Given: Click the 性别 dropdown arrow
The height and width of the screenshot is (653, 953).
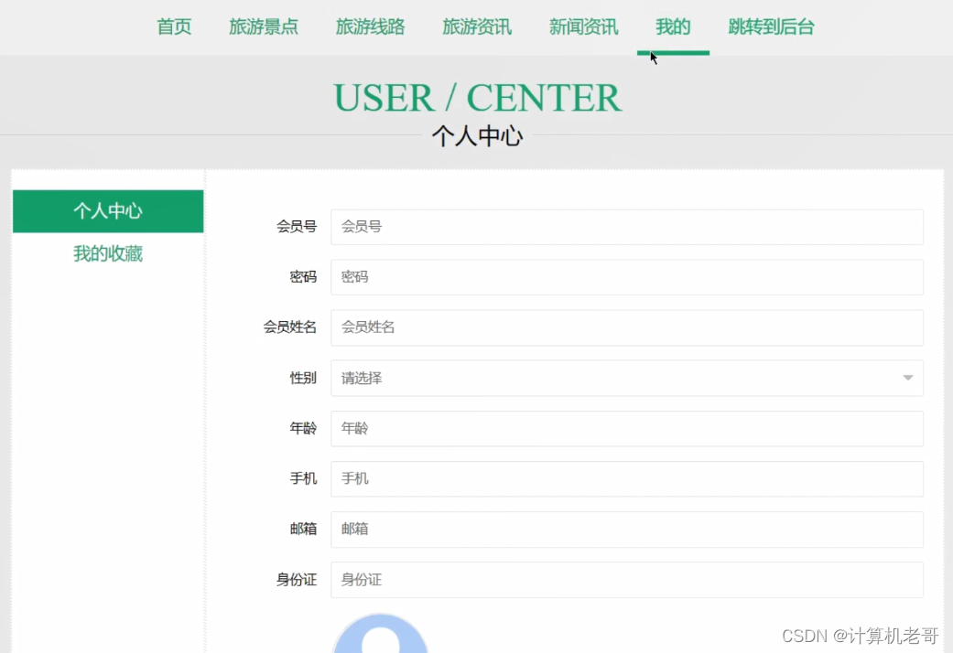Looking at the screenshot, I should pyautogui.click(x=907, y=378).
